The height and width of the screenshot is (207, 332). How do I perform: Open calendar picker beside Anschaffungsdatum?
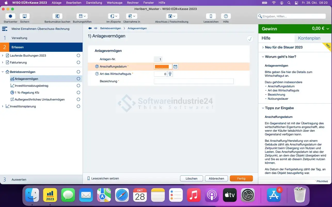(175, 67)
